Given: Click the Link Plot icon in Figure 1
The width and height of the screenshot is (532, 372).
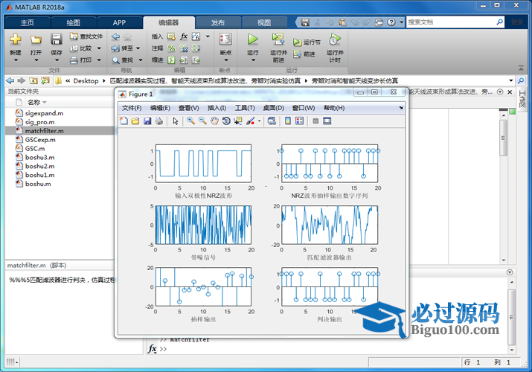Looking at the screenshot, I should click(x=272, y=121).
